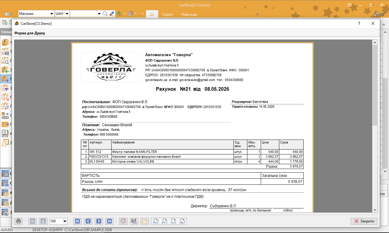Select fit page width view icon
This screenshot has width=389, height=233.
pyautogui.click(x=43, y=221)
